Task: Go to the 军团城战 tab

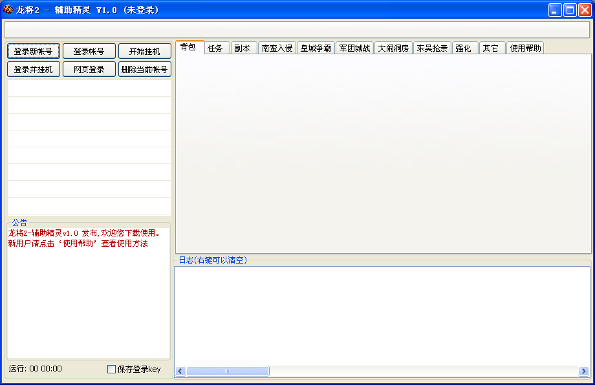Action: (x=355, y=48)
